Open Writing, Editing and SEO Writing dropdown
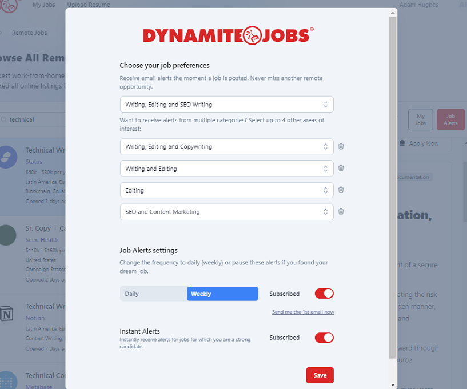The height and width of the screenshot is (389, 467). (x=227, y=104)
